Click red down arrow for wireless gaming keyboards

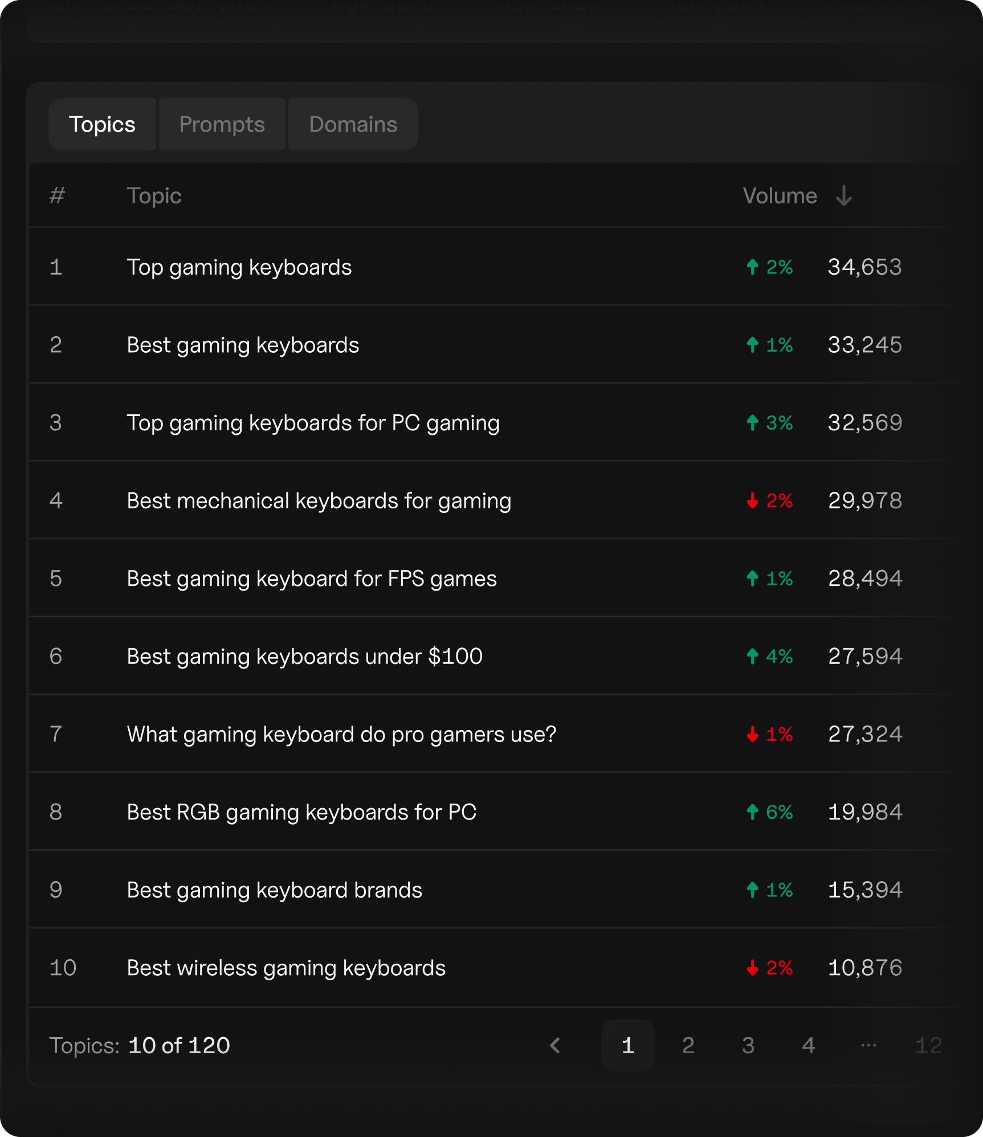(752, 968)
